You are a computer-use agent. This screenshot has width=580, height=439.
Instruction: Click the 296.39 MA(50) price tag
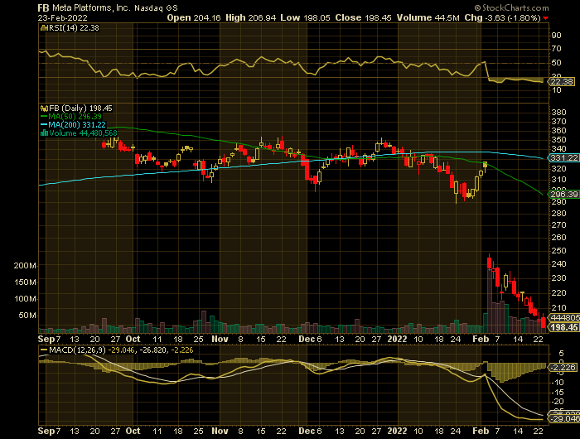click(563, 194)
